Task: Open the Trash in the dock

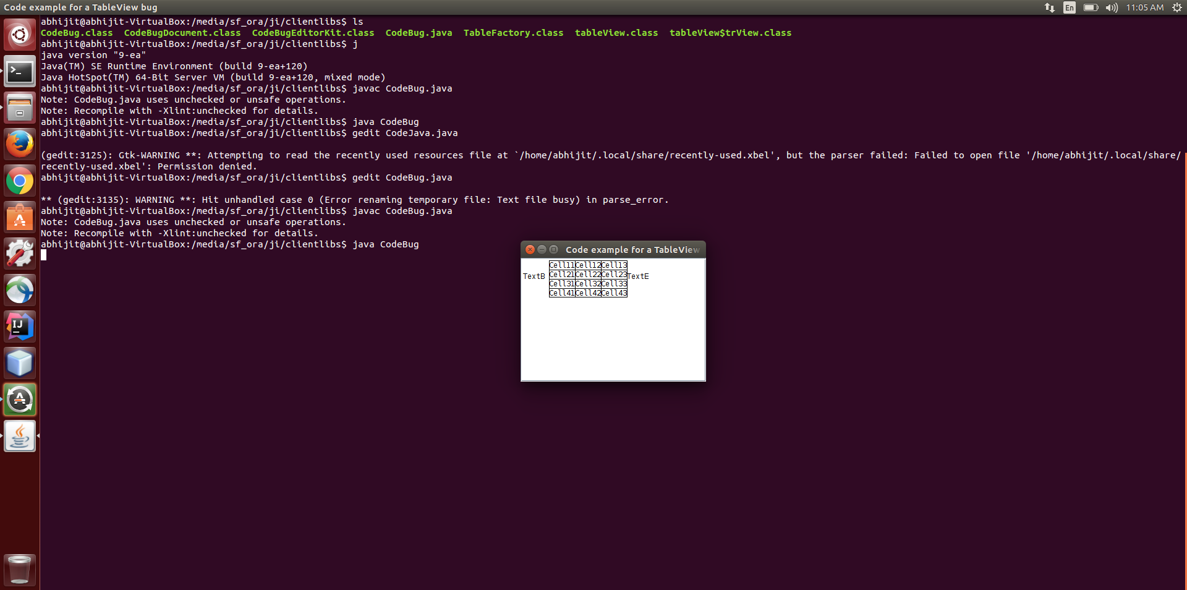Action: [20, 570]
